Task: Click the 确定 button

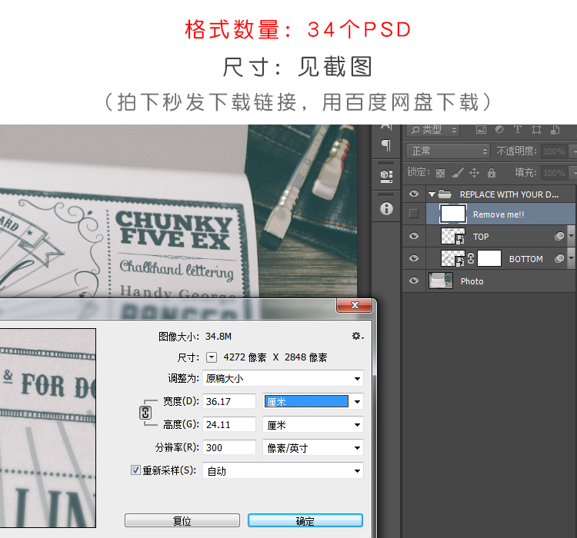Action: (x=305, y=521)
